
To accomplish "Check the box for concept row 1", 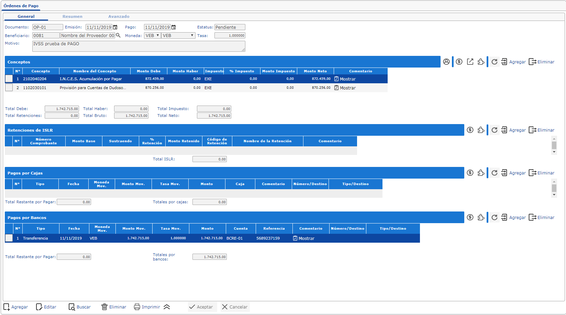I will pyautogui.click(x=9, y=79).
